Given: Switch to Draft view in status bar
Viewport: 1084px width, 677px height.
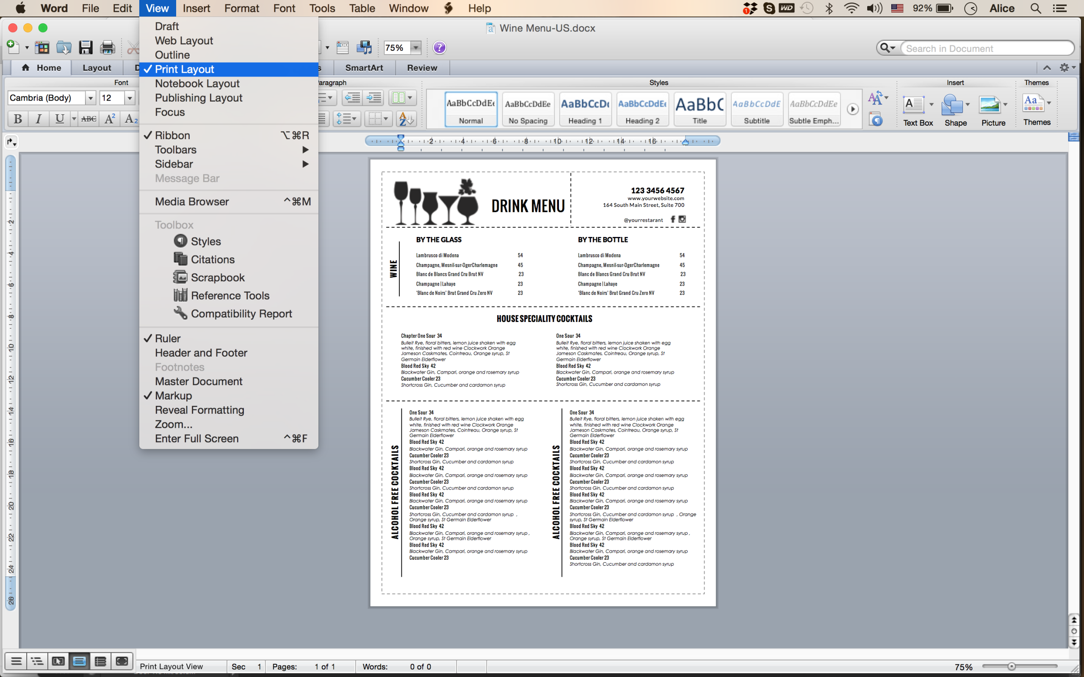Looking at the screenshot, I should 16,661.
